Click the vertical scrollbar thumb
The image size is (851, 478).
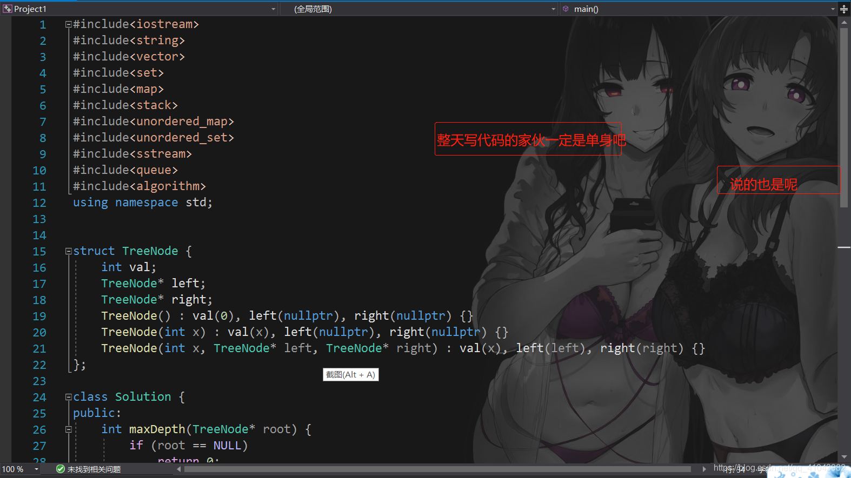pos(844,118)
